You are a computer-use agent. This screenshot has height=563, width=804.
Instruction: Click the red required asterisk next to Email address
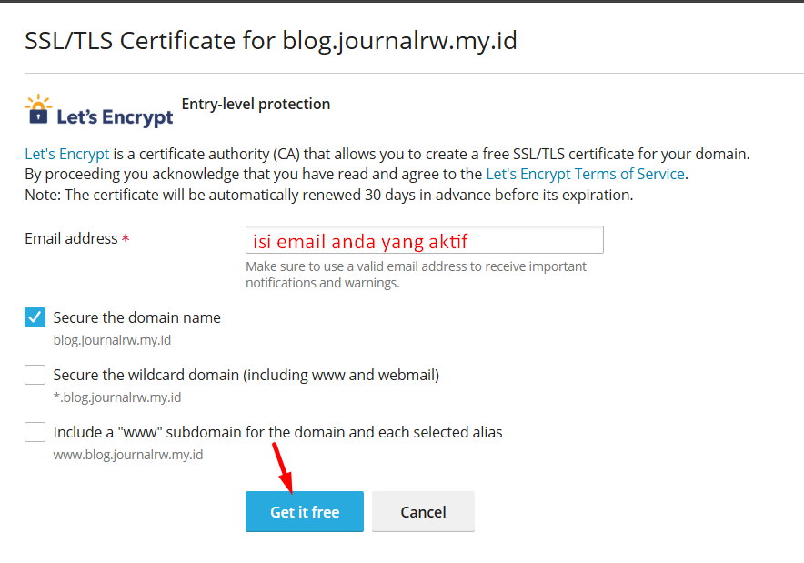pyautogui.click(x=126, y=239)
